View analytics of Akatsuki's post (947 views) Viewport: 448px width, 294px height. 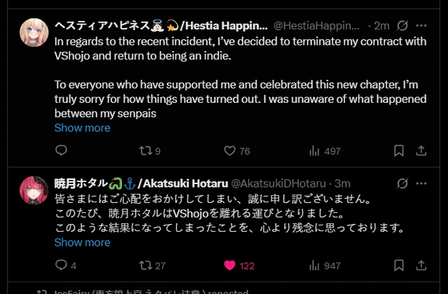tap(314, 265)
